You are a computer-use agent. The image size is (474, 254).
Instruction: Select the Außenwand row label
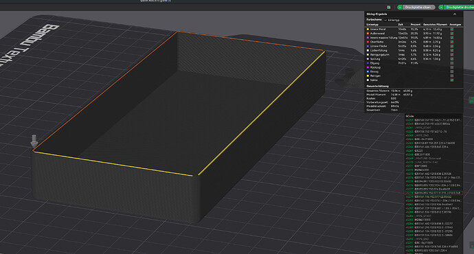pos(377,34)
